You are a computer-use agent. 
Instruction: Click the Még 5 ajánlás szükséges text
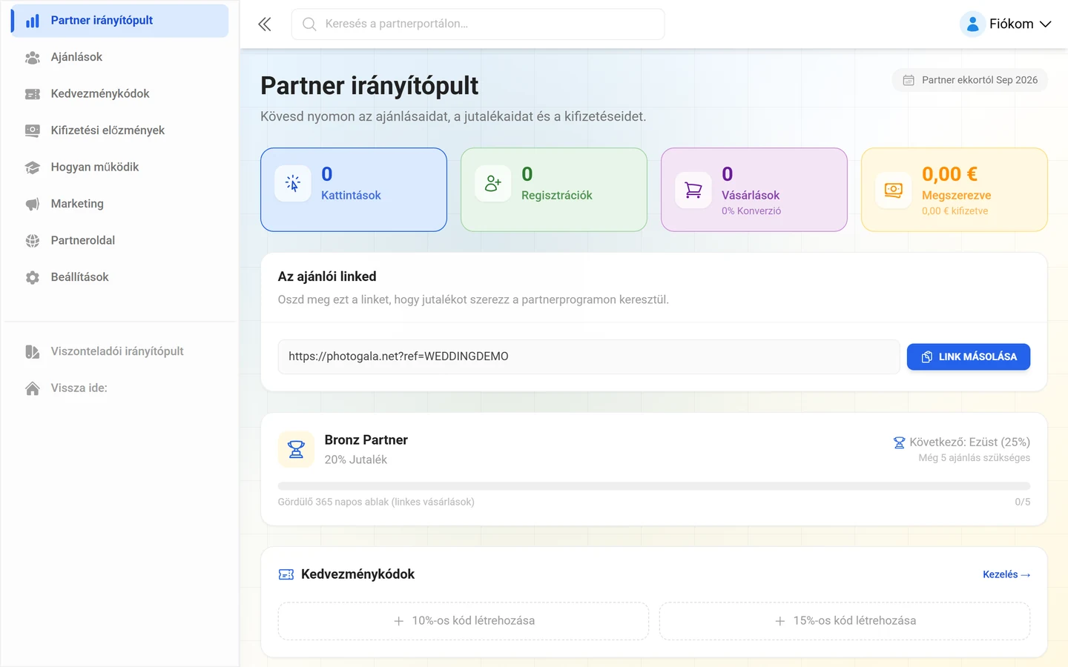tap(975, 458)
